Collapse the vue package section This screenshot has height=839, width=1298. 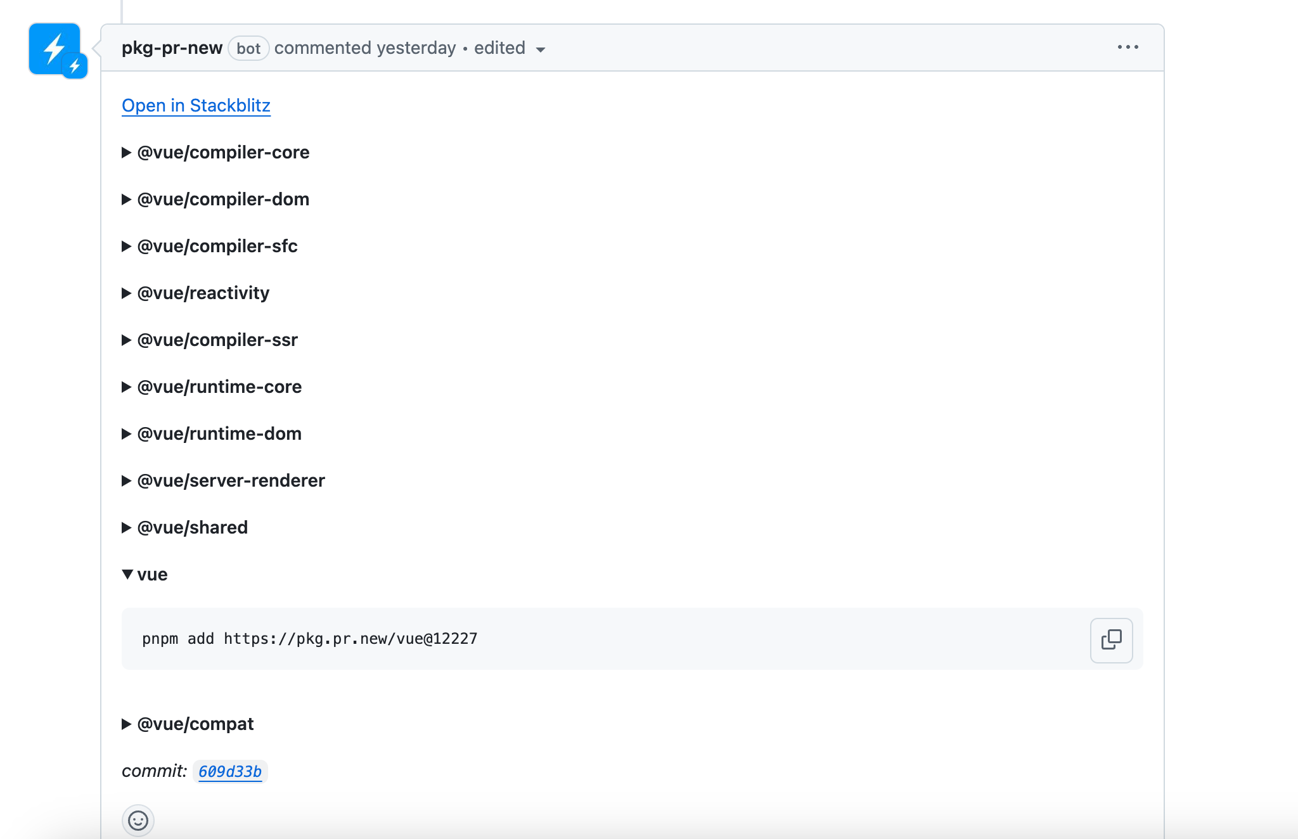(151, 575)
